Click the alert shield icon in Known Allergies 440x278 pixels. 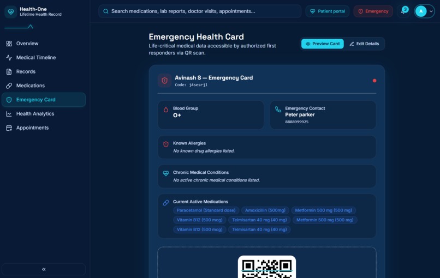tap(166, 144)
